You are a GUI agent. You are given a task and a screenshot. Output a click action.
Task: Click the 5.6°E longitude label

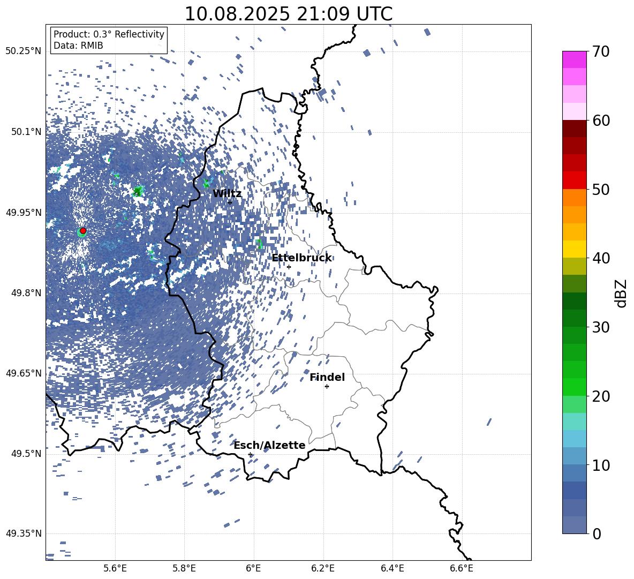115,568
